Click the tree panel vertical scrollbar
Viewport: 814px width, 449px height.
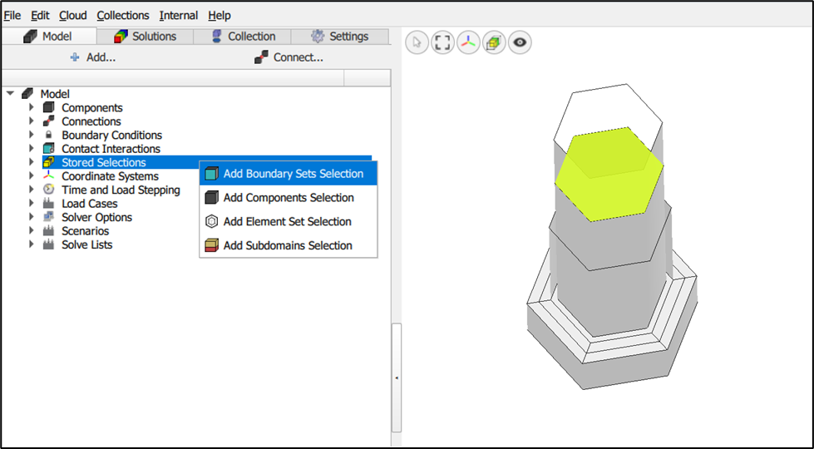click(397, 377)
